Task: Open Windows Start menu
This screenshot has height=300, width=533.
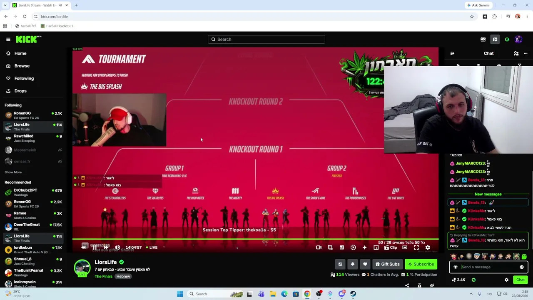Action: tap(180, 294)
